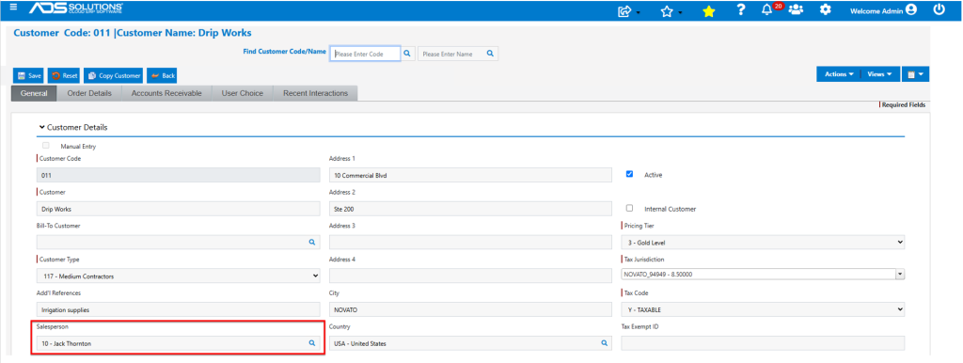This screenshot has width=963, height=363.
Task: Click the Bill-To Customer lookup magnifier
Action: pos(311,243)
